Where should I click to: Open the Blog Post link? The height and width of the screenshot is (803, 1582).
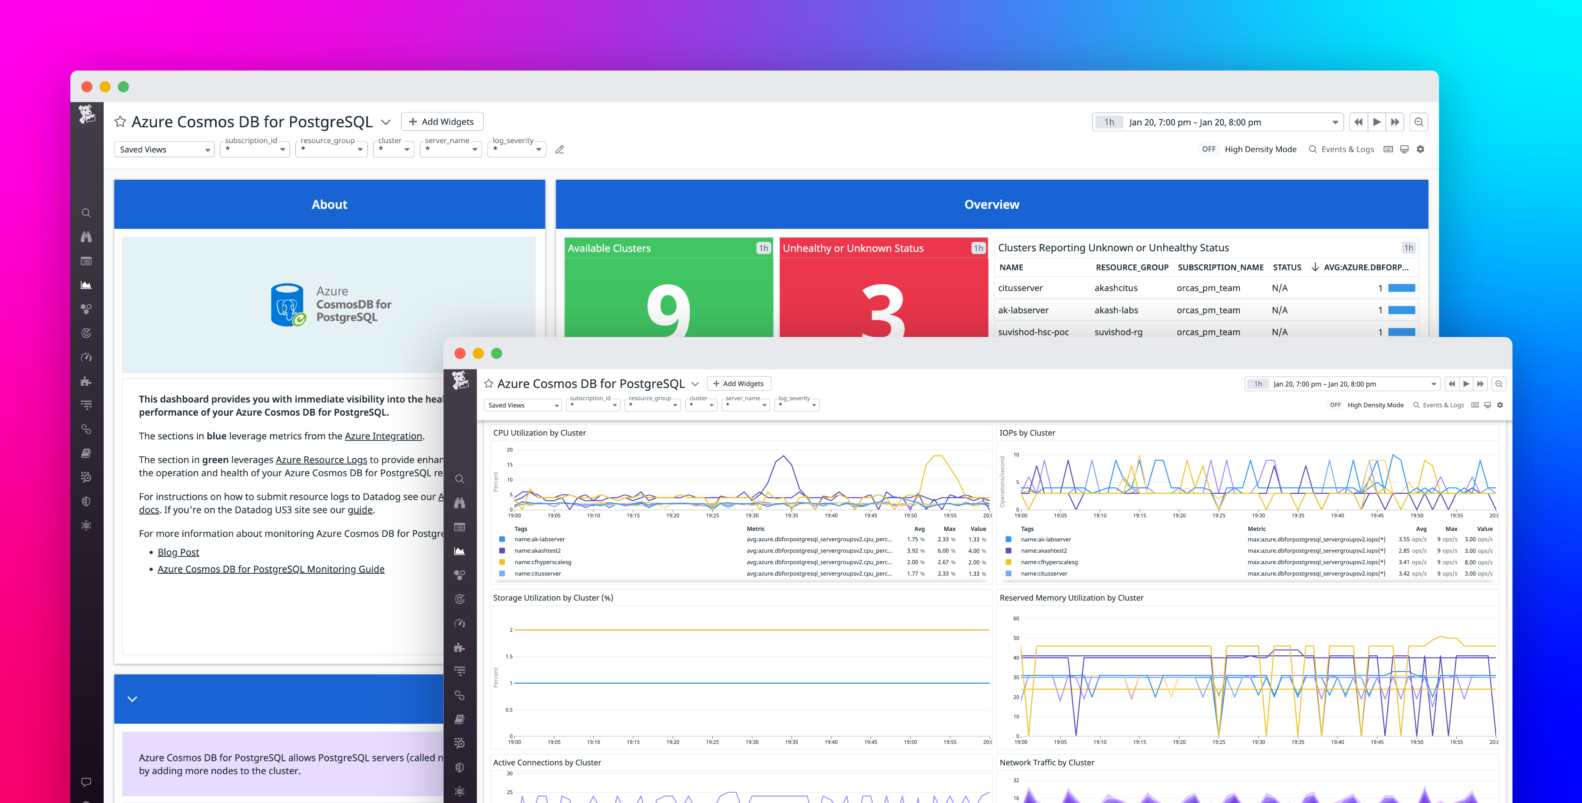click(177, 552)
